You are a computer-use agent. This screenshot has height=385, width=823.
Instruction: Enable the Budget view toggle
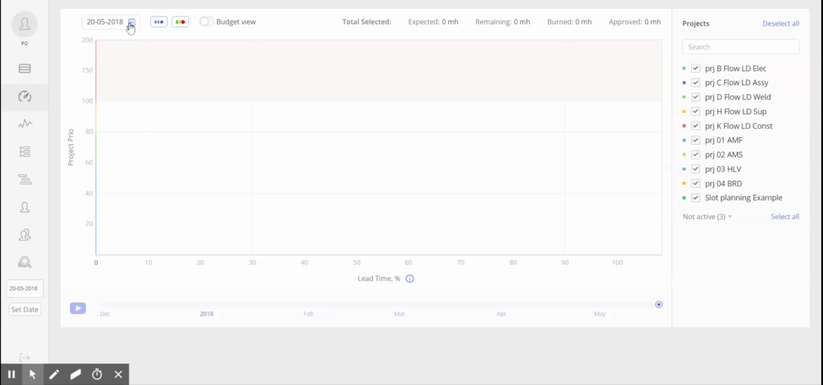coord(206,21)
